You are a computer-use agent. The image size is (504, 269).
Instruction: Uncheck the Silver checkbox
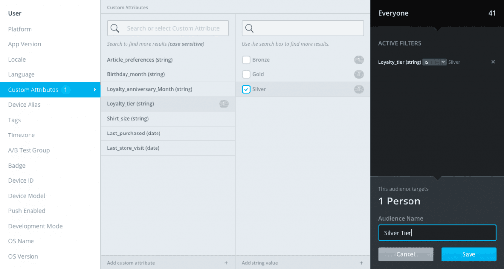(x=246, y=89)
